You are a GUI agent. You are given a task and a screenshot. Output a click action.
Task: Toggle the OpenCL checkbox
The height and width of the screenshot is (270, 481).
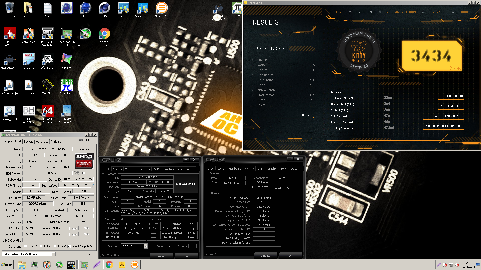tap(25, 246)
